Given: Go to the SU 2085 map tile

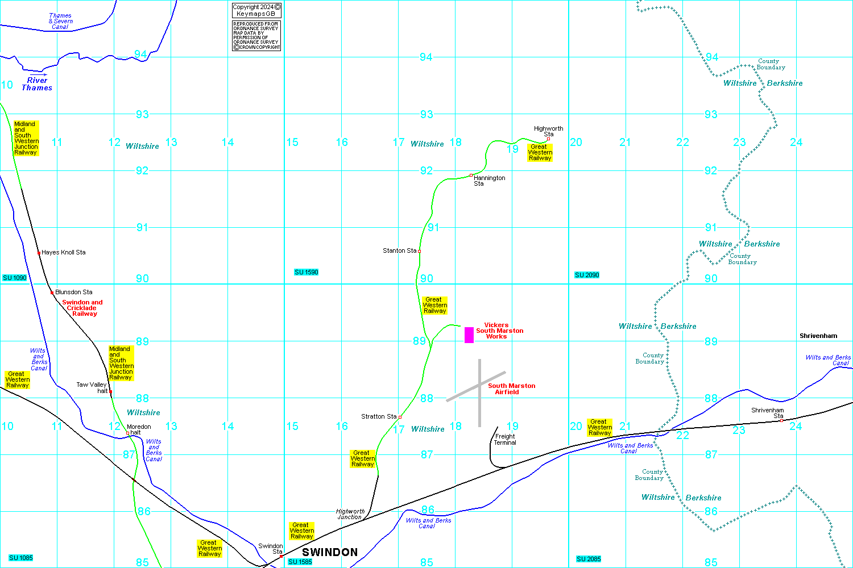Looking at the screenshot, I should [x=589, y=559].
